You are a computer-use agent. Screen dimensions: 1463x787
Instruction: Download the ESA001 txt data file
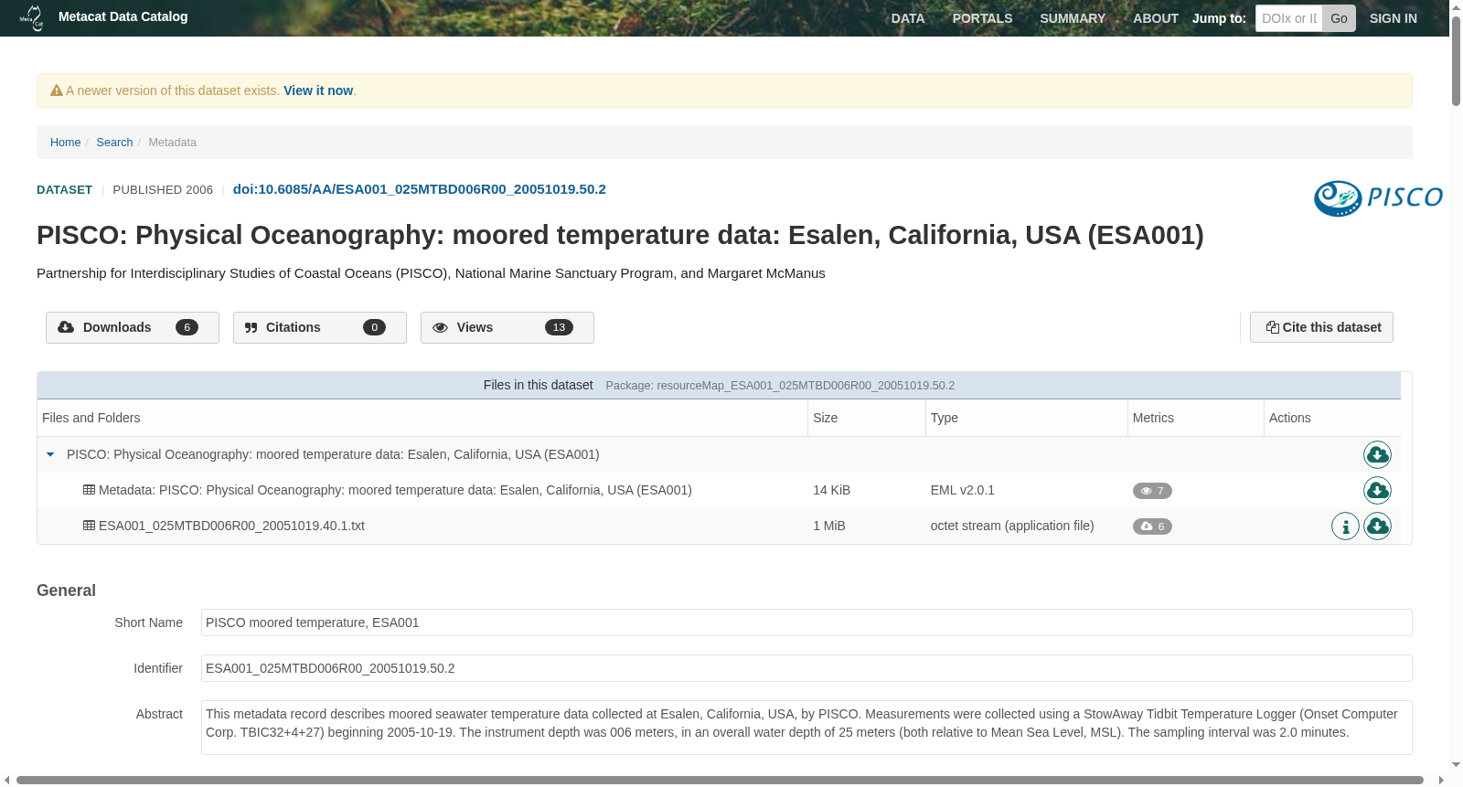(1377, 526)
